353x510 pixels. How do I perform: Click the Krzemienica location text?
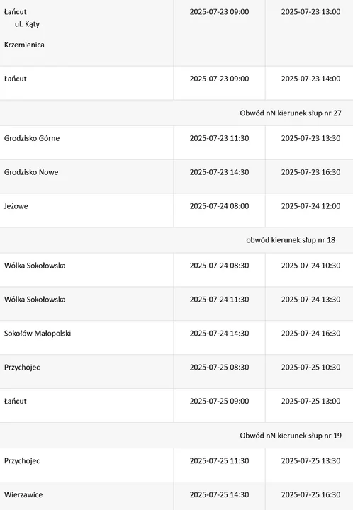(24, 45)
